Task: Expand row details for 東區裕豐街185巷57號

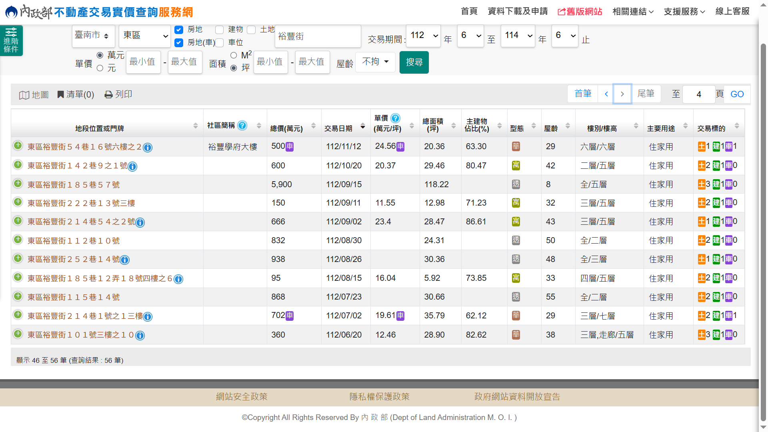Action: (x=18, y=183)
